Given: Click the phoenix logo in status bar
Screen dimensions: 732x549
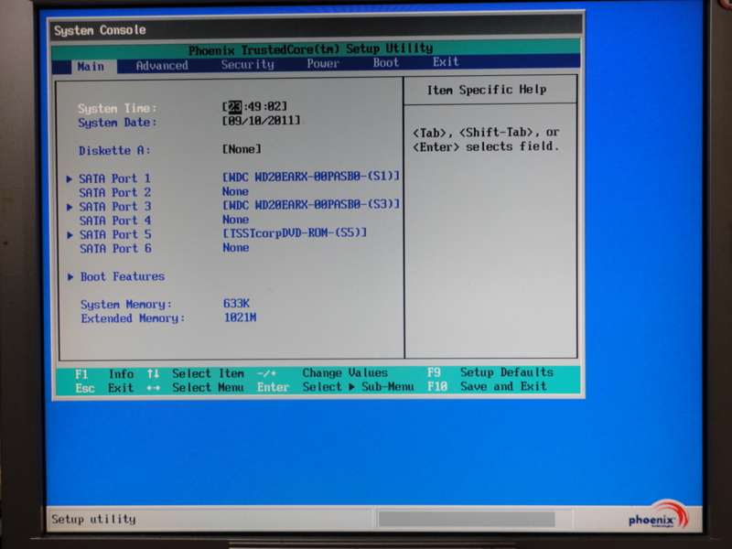Looking at the screenshot, I should [x=658, y=515].
